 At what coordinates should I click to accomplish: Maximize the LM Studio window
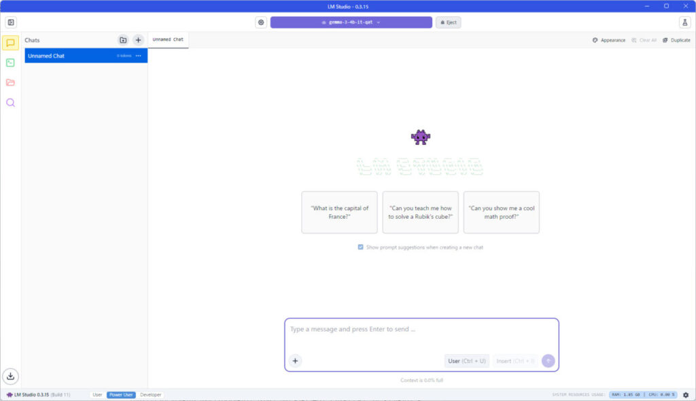[x=666, y=6]
